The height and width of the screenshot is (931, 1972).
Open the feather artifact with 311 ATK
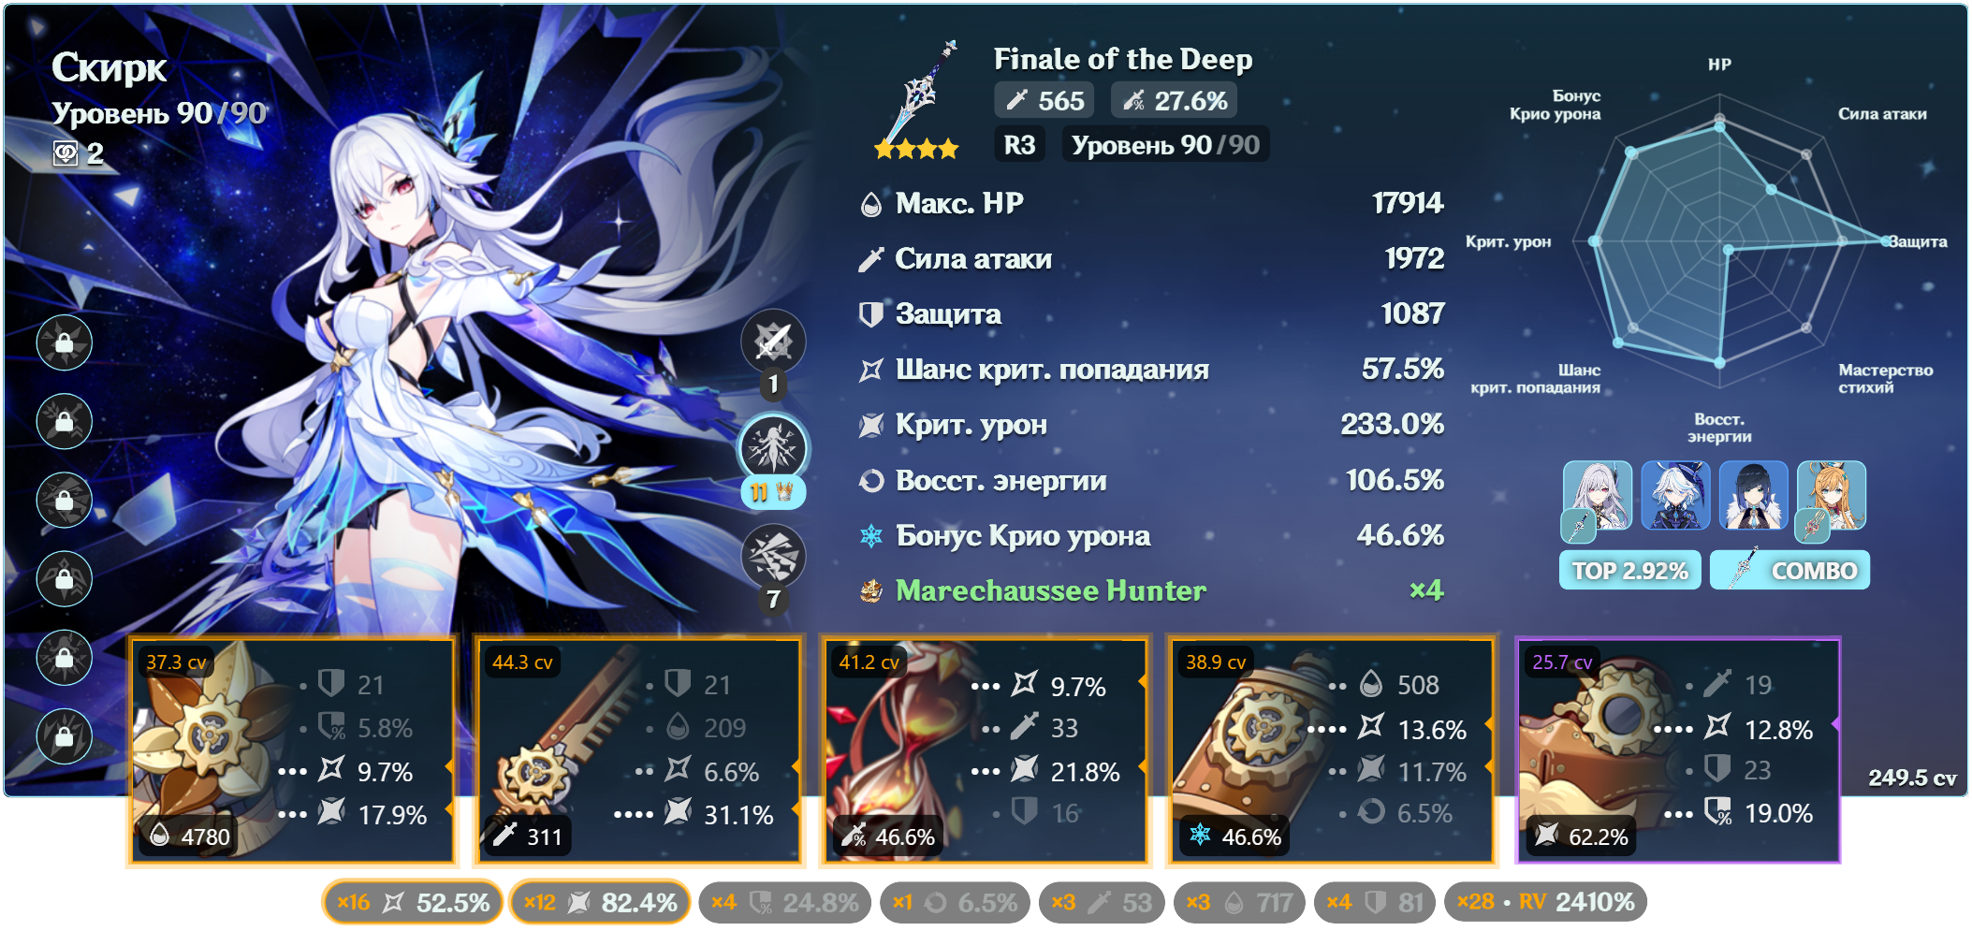tap(638, 750)
